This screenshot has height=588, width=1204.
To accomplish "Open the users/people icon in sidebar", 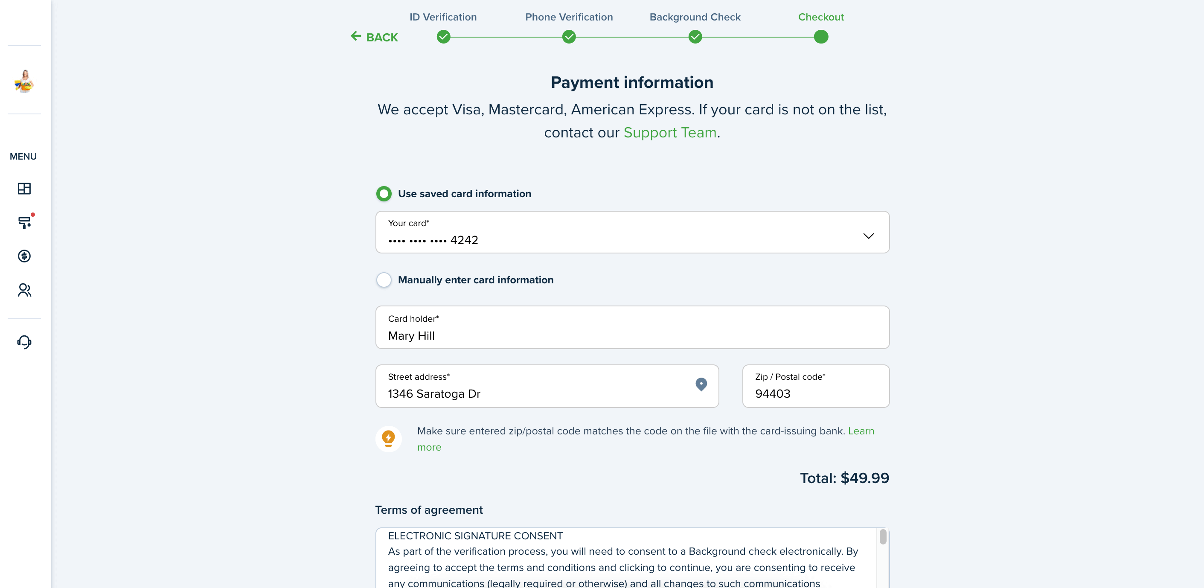I will 24,290.
